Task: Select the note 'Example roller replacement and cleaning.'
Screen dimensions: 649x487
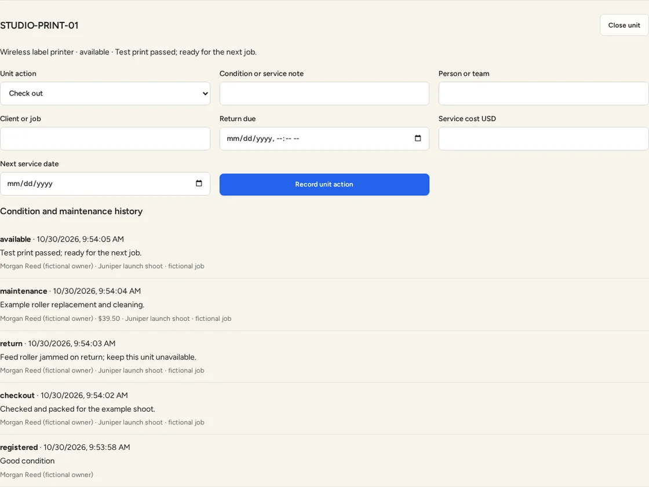Action: (x=72, y=305)
